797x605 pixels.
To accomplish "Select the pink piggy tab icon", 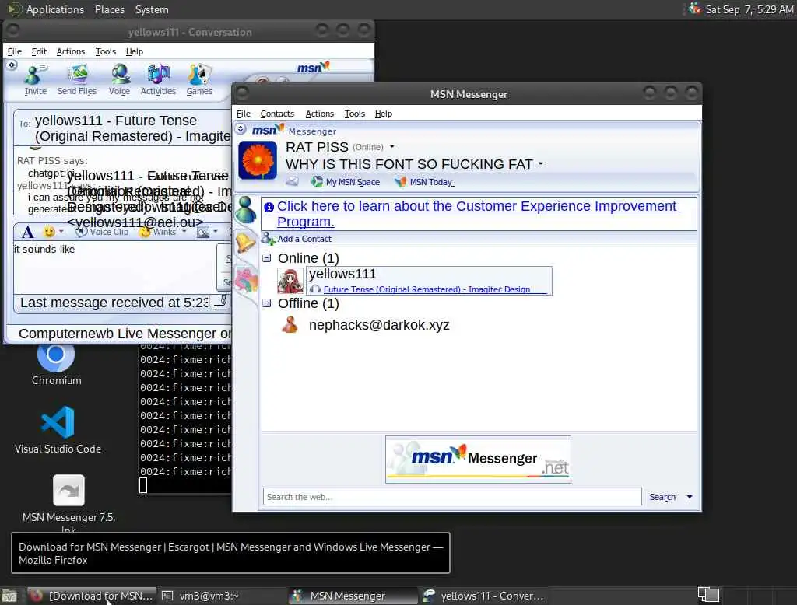I will 246,279.
